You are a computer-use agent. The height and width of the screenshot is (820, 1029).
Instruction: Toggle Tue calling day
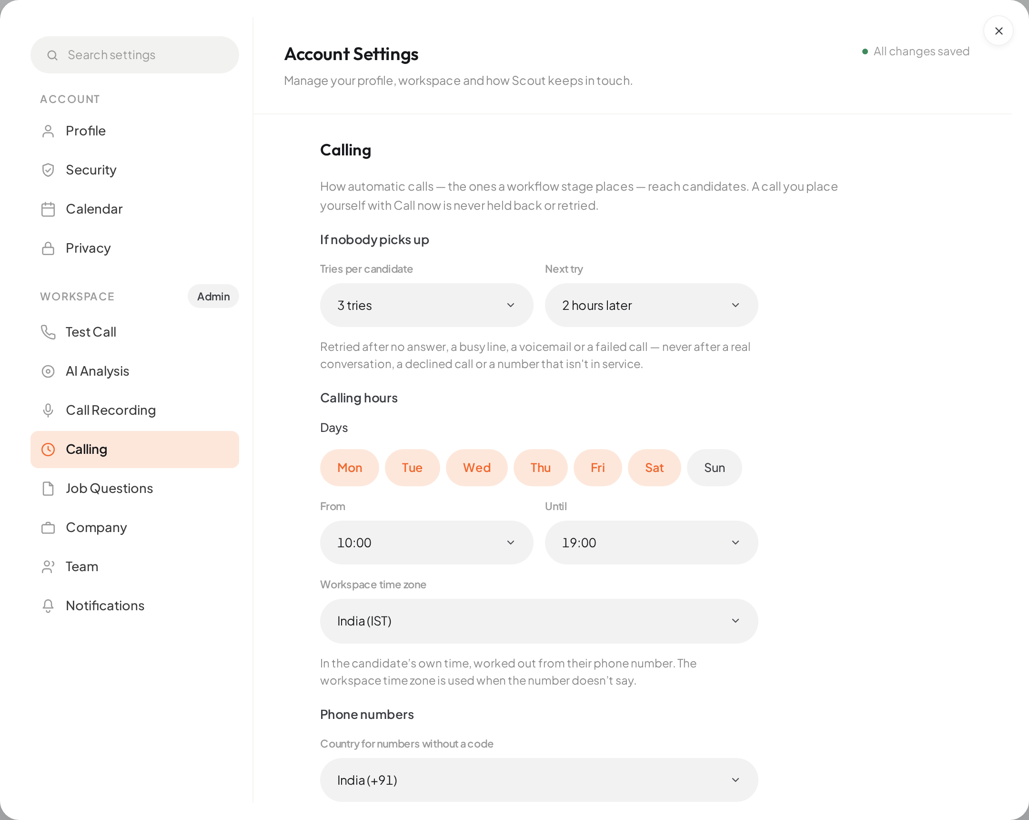point(412,468)
